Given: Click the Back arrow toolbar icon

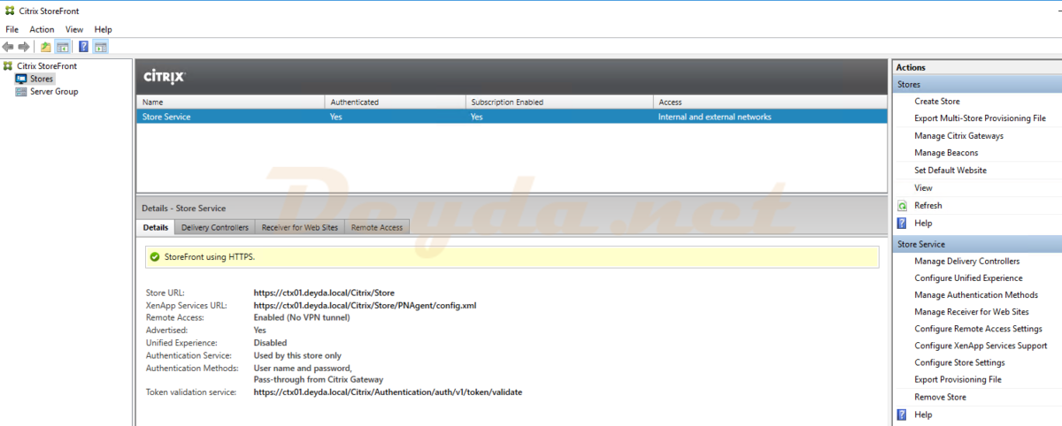Looking at the screenshot, I should click(x=8, y=47).
